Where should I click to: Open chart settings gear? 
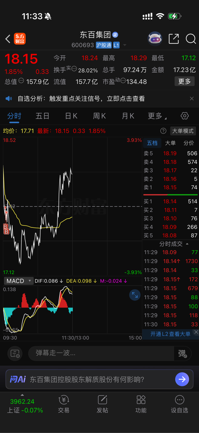point(184,116)
